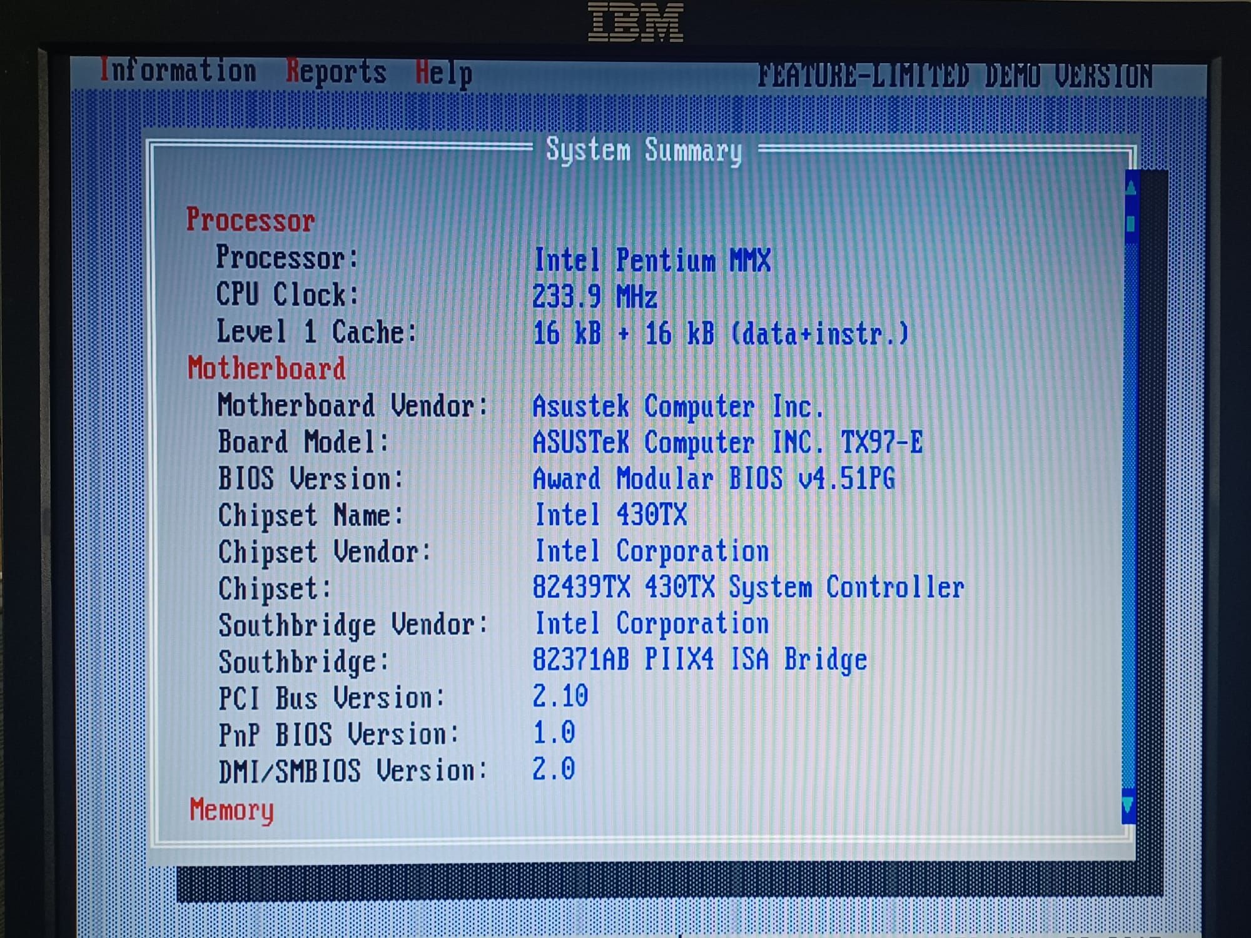Select the Processor section heading

250,220
